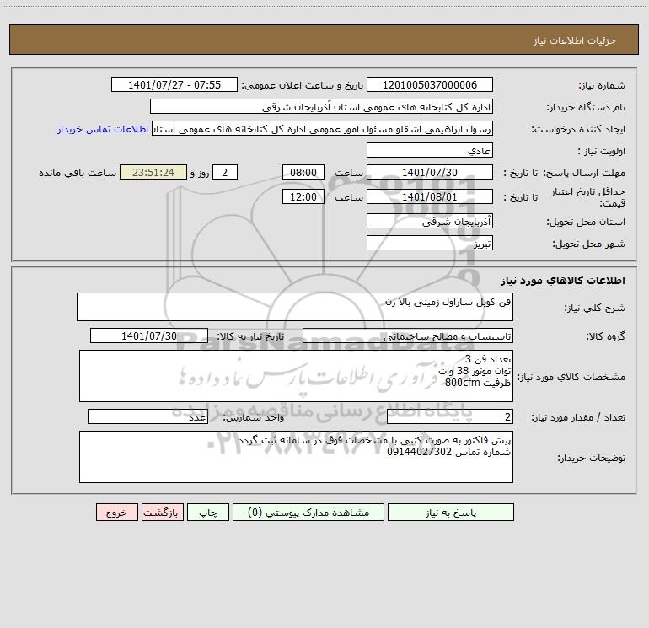Click the delivery province field آذربایجان شرقی
The width and height of the screenshot is (649, 628).
point(430,222)
